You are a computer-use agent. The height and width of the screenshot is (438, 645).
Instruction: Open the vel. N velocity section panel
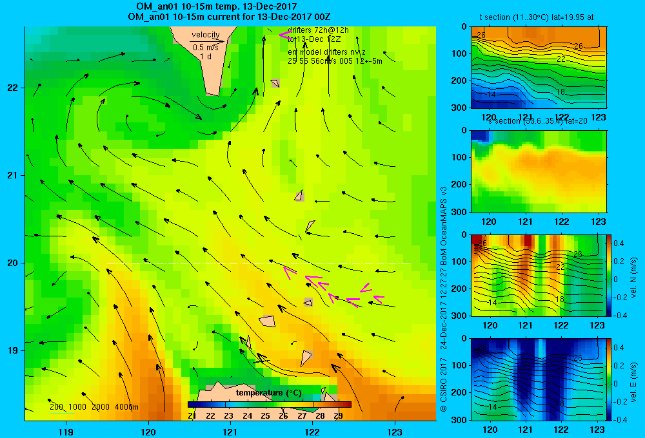click(x=539, y=275)
